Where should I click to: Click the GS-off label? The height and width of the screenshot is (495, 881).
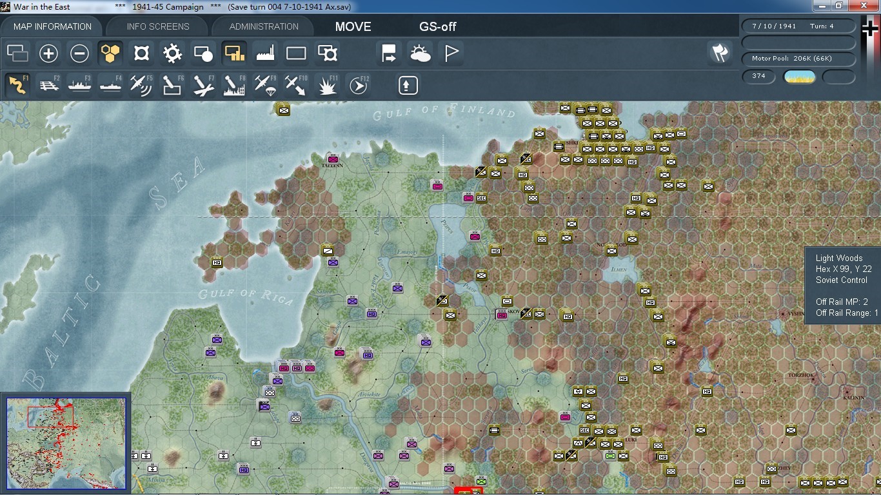coord(438,26)
